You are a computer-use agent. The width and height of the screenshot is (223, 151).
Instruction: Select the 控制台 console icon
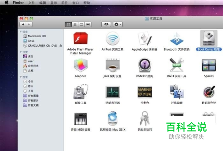point(145,92)
